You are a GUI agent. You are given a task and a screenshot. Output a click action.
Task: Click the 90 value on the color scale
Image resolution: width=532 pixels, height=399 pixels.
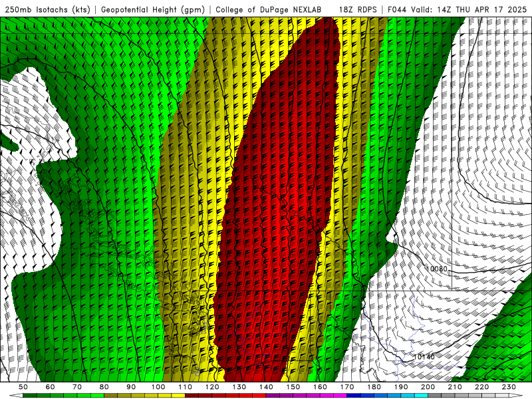(x=131, y=387)
